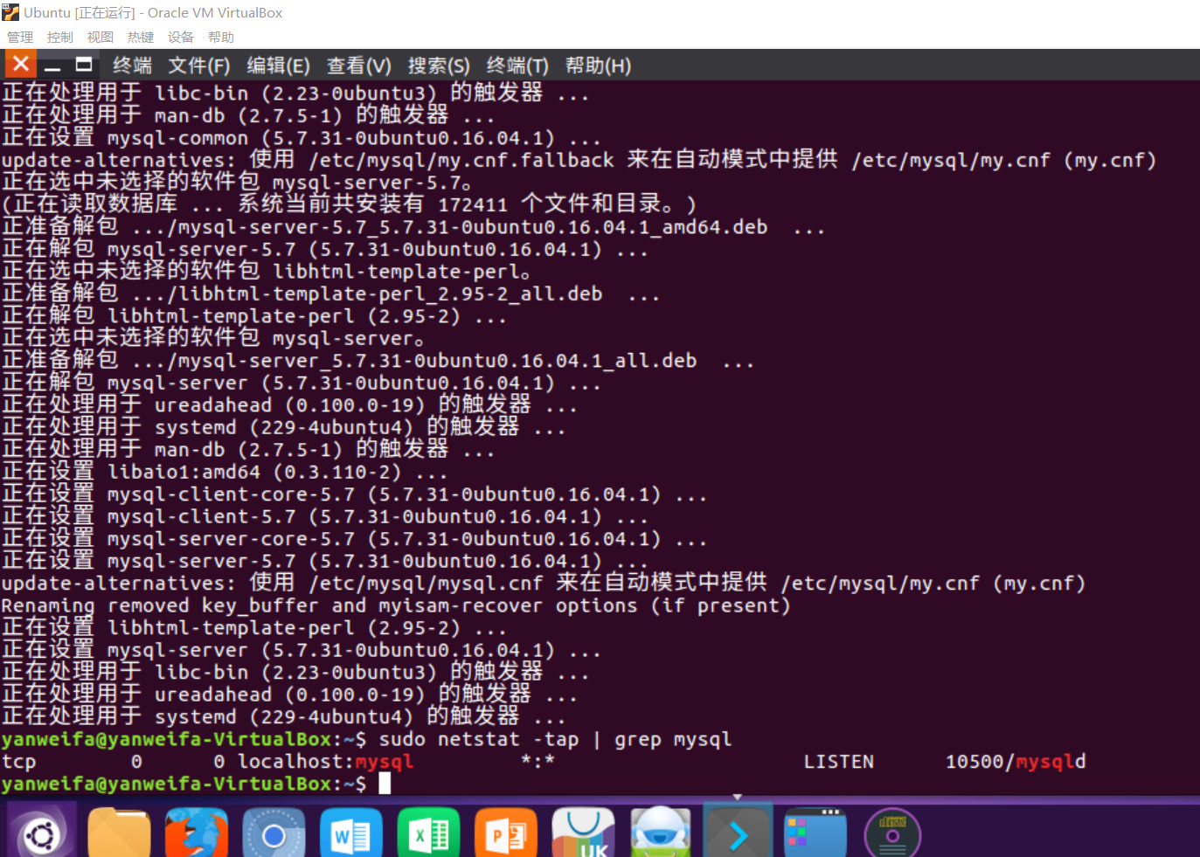Click the '172411' file count text
The width and height of the screenshot is (1200, 857).
click(x=472, y=205)
